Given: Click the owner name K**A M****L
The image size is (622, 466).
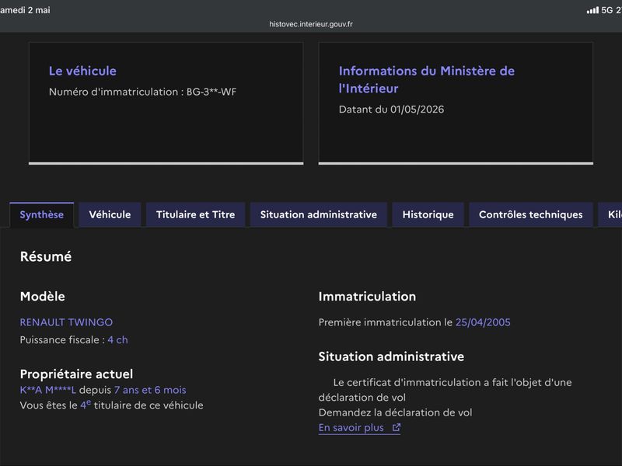Looking at the screenshot, I should (48, 390).
